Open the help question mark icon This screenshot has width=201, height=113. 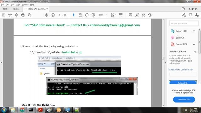coord(183,9)
